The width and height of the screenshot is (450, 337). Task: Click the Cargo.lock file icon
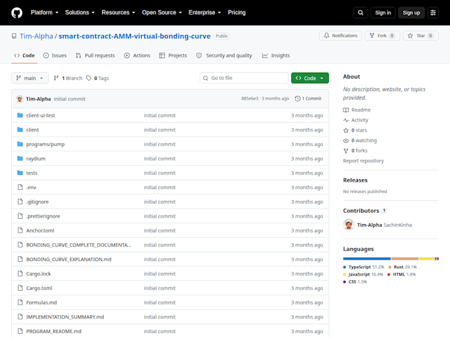pyautogui.click(x=20, y=274)
